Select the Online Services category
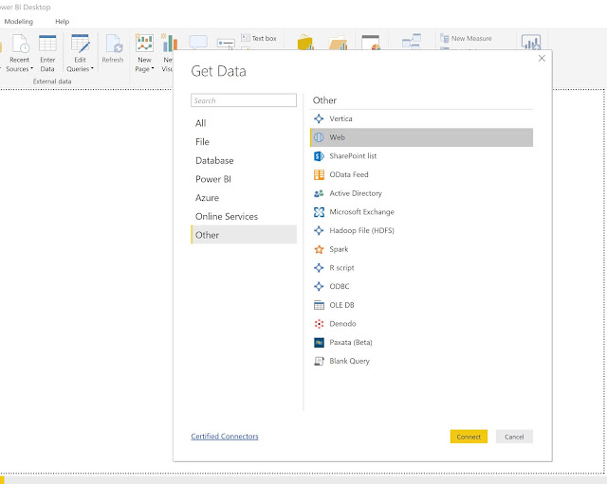Image resolution: width=607 pixels, height=484 pixels. tap(244, 217)
